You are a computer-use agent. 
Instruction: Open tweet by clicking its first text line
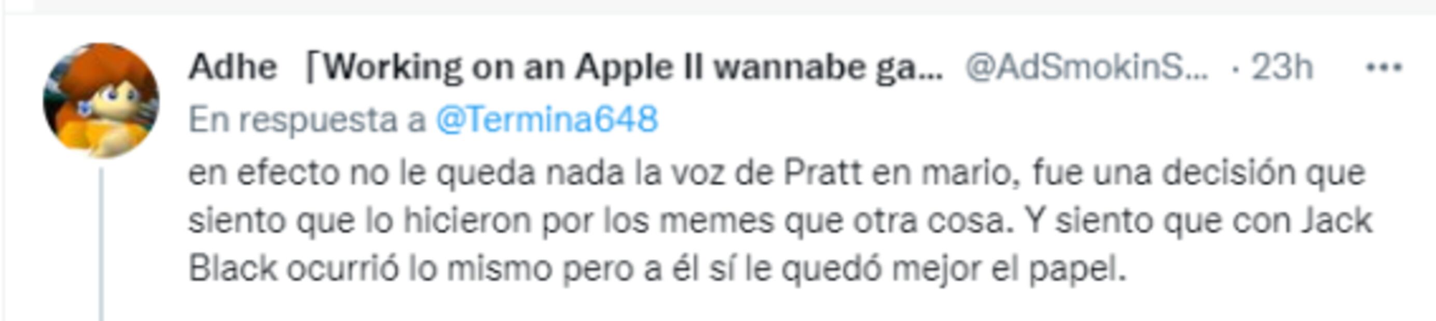point(777,173)
